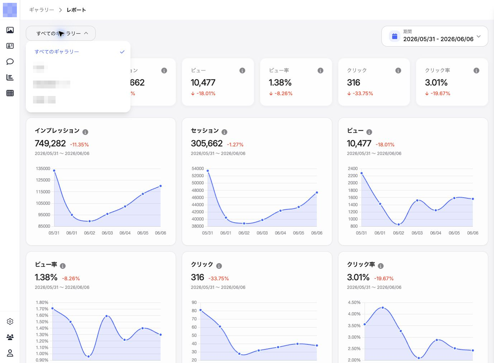Open the table grid sidebar icon
494x363 pixels.
10,93
